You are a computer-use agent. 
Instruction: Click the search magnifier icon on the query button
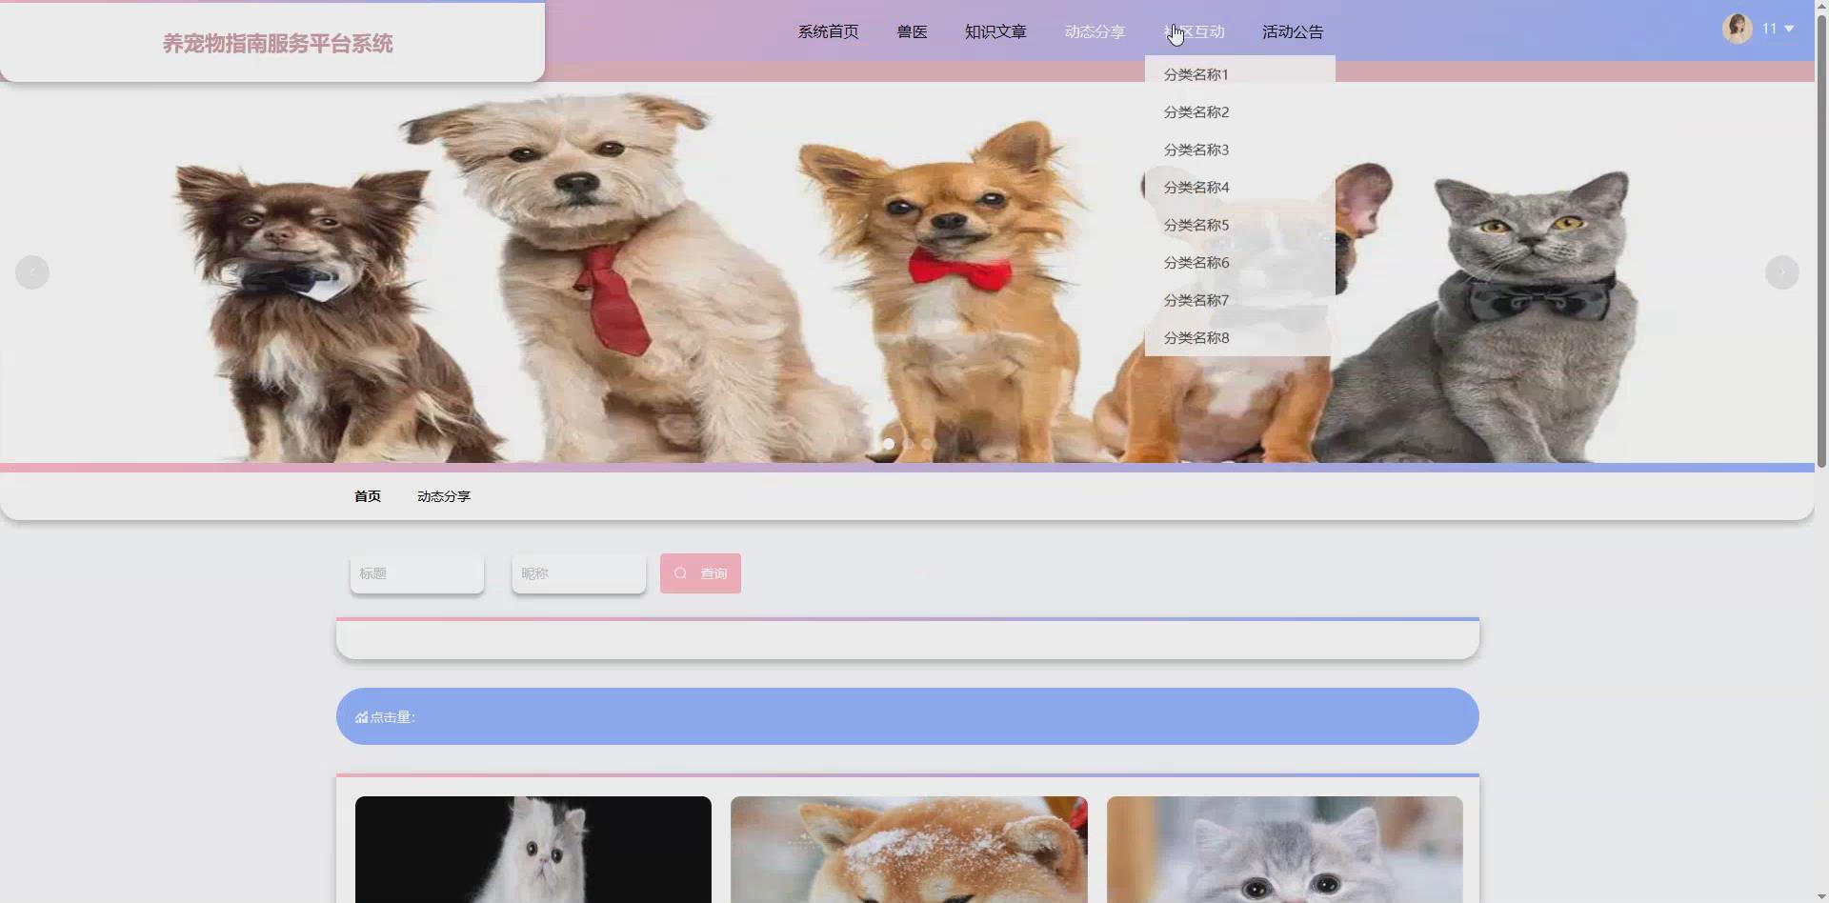(680, 572)
